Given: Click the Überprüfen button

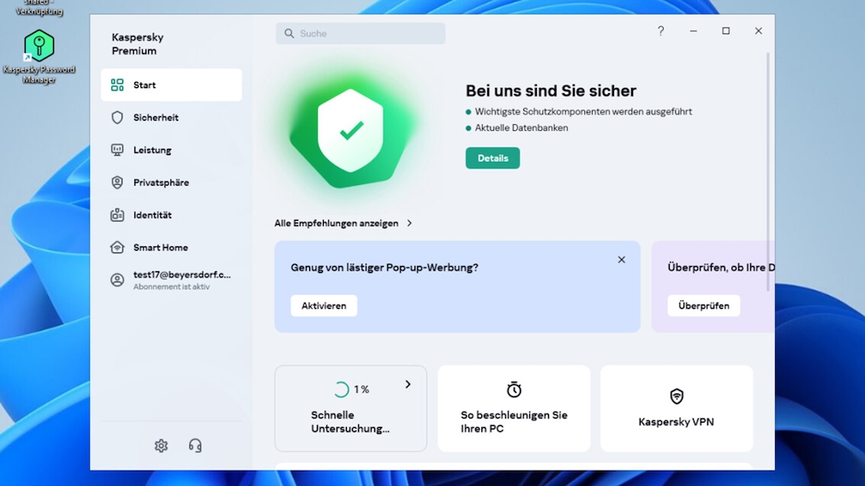Looking at the screenshot, I should [x=703, y=305].
